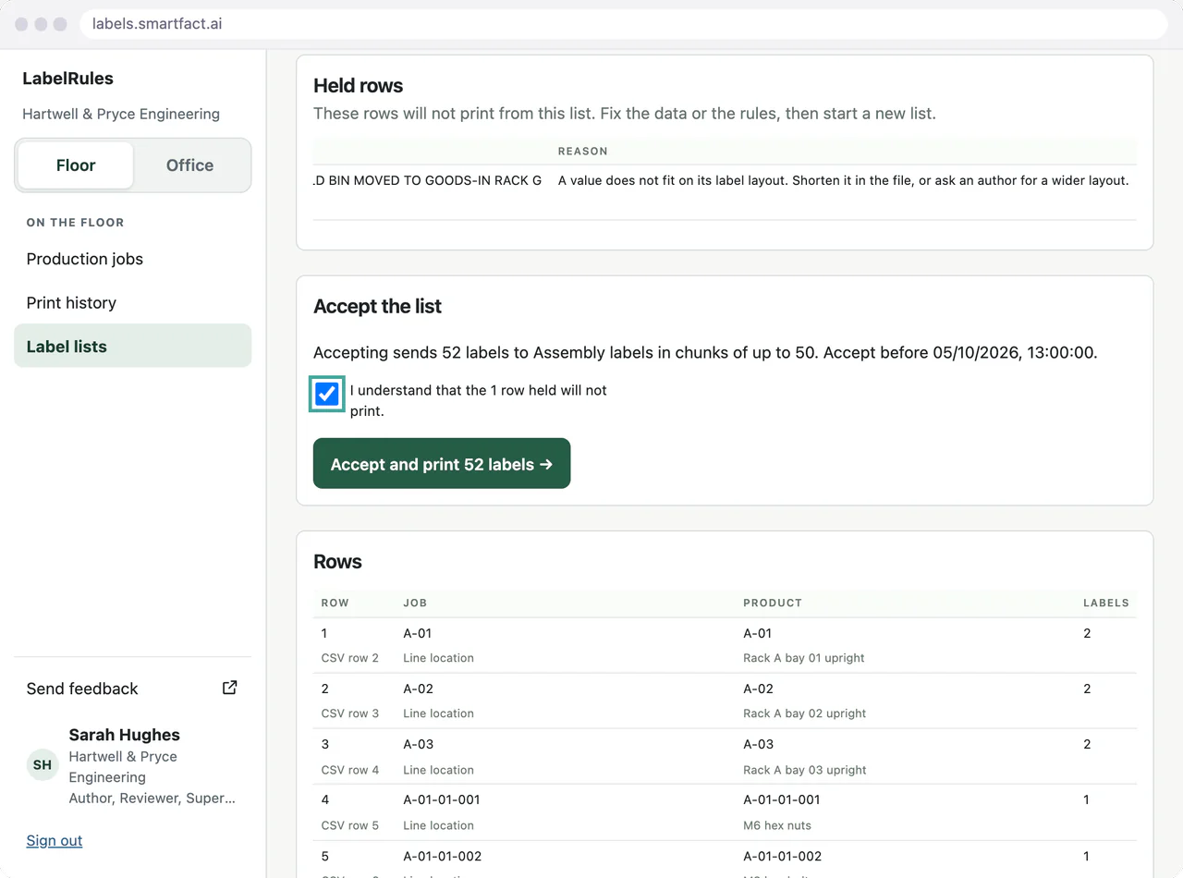Open Production jobs in the sidebar
Image resolution: width=1183 pixels, height=878 pixels.
pyautogui.click(x=133, y=259)
